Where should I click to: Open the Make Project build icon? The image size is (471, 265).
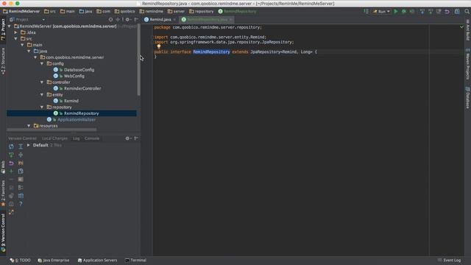coord(366,12)
